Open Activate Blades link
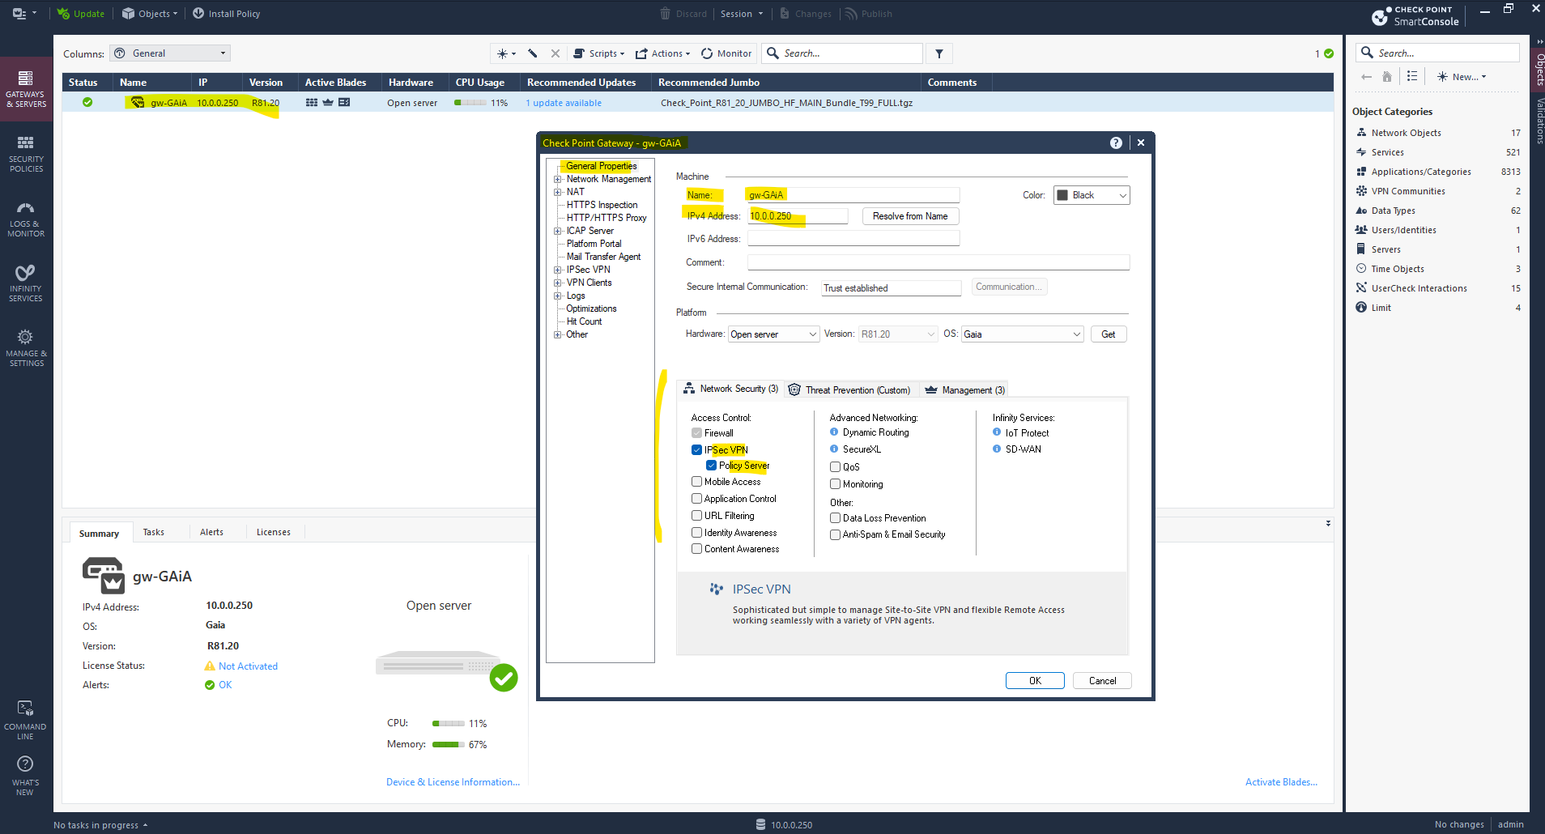This screenshot has width=1545, height=834. coord(1281,782)
